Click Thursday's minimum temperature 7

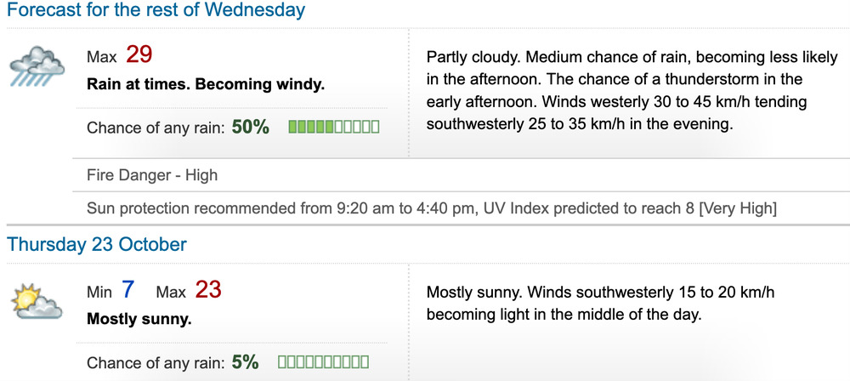[127, 290]
